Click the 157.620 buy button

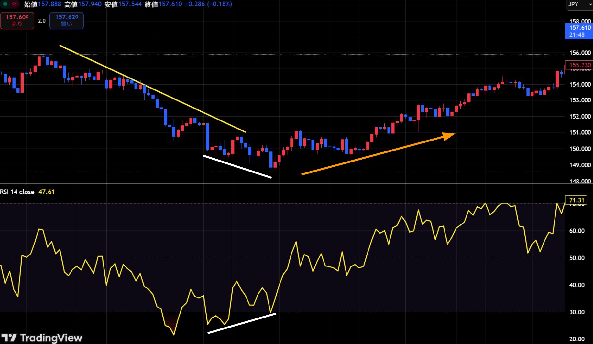click(x=67, y=20)
